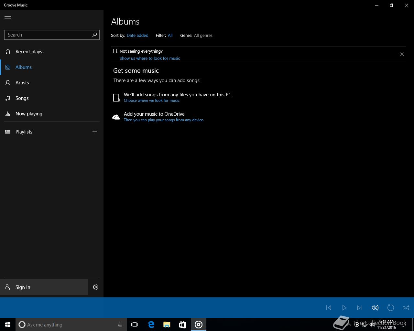Click the device icon beside PC files text
Screen dimensions: 414x331
(x=116, y=97)
